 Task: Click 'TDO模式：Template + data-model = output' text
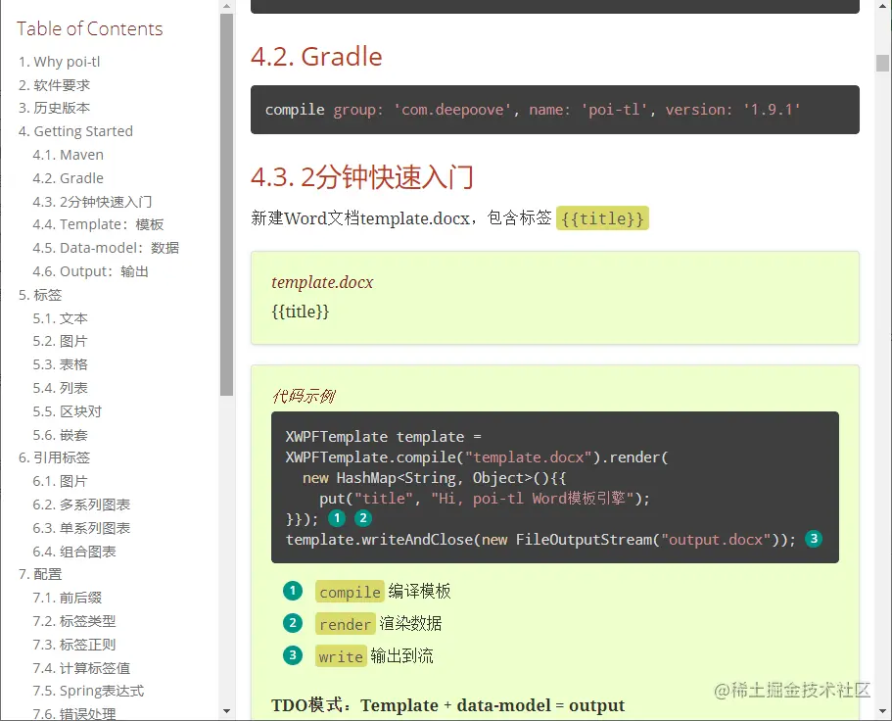447,705
